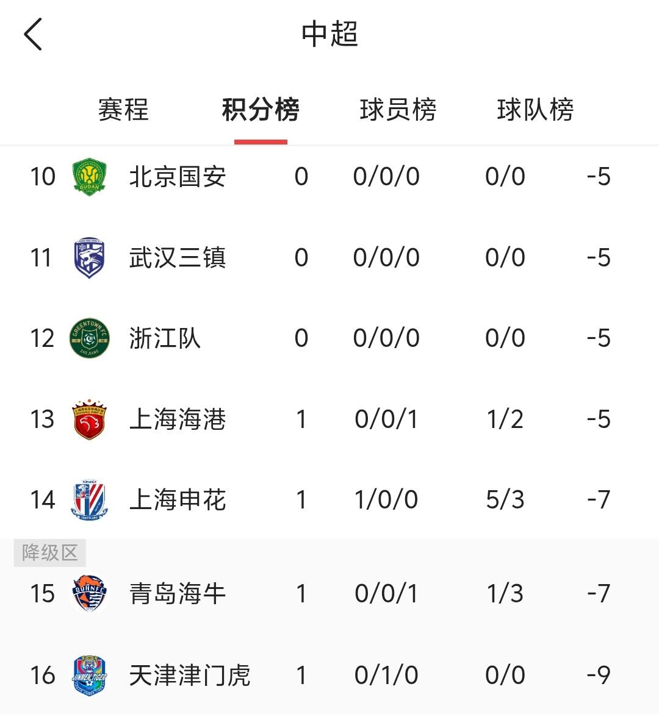
Task: Open team name 北京国安
Action: coord(178,177)
